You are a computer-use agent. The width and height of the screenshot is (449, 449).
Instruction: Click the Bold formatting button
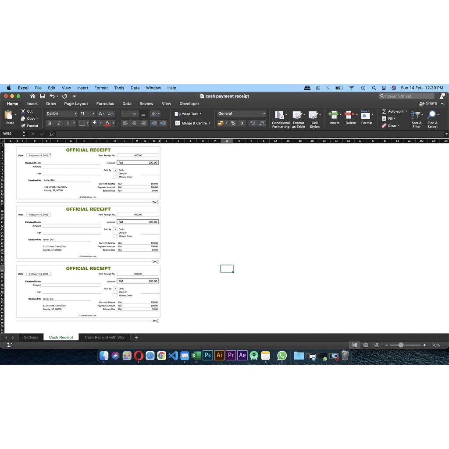tap(50, 123)
